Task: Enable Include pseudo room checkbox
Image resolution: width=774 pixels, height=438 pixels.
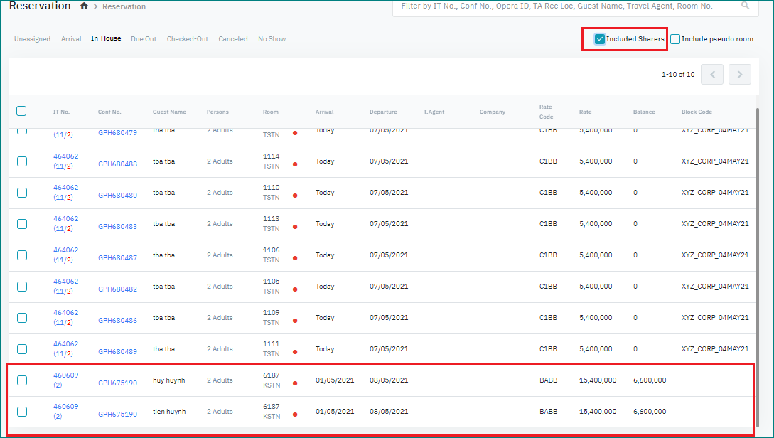Action: click(x=675, y=39)
